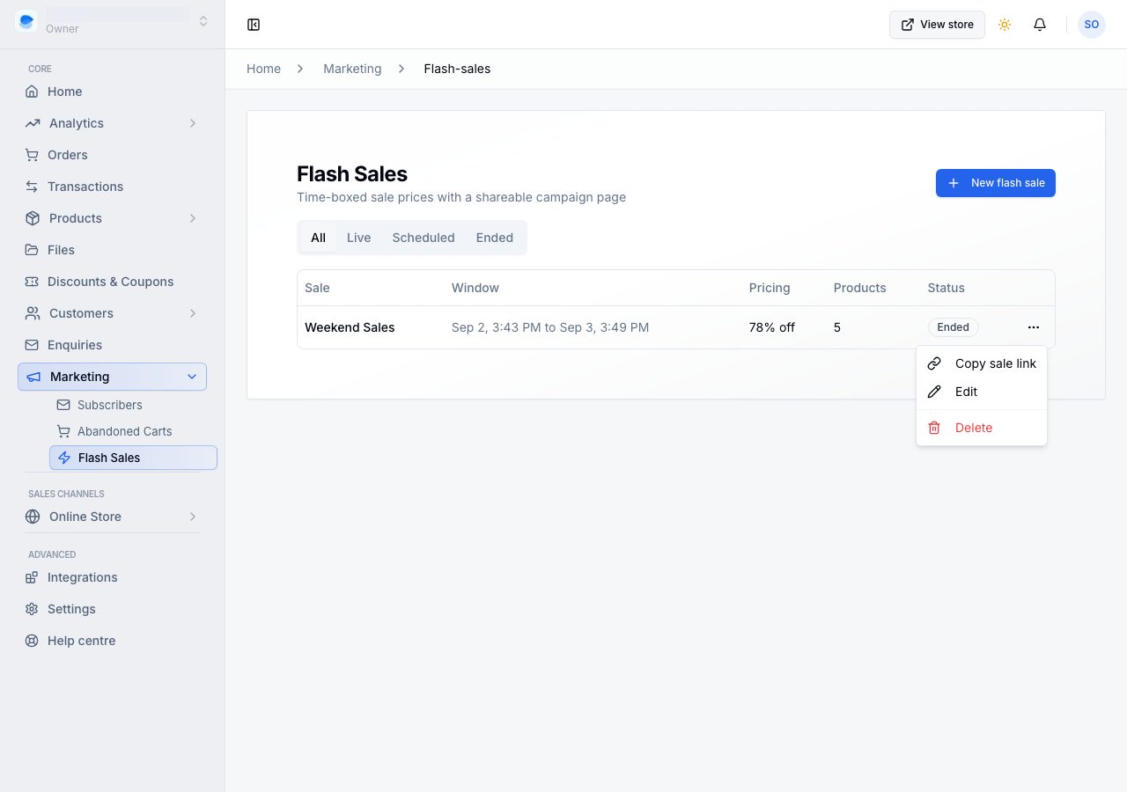Expand the Analytics chevron
The height and width of the screenshot is (792, 1127).
(x=193, y=123)
